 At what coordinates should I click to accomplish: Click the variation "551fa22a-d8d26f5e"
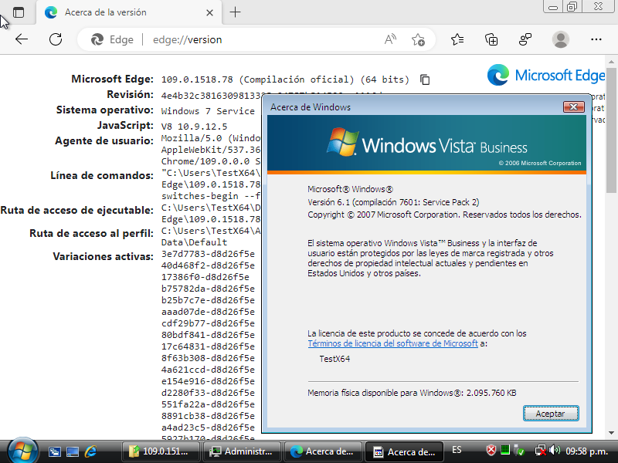point(208,404)
